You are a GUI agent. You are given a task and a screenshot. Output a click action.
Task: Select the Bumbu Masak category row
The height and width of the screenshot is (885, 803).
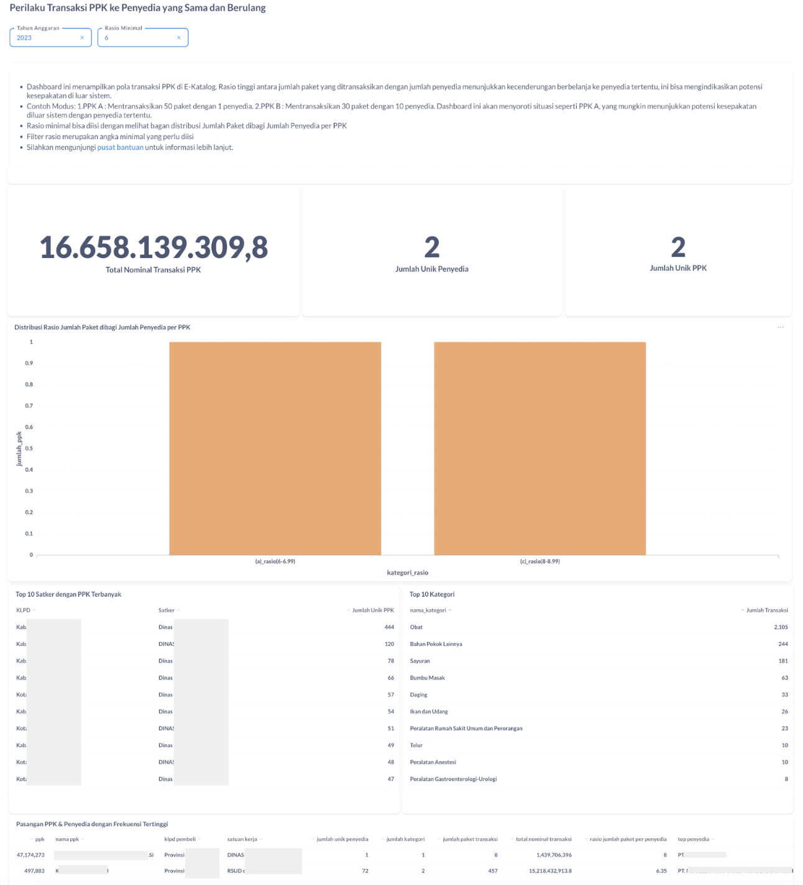point(599,677)
